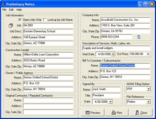Screen dimensions: 156x119
Task: Click the Close button at bottom right
Action: tap(141, 112)
